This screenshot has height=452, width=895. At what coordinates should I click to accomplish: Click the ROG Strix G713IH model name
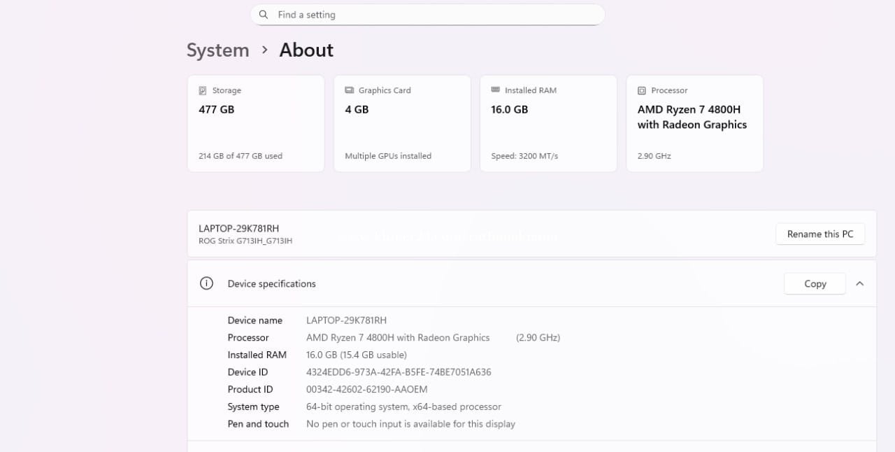[245, 241]
